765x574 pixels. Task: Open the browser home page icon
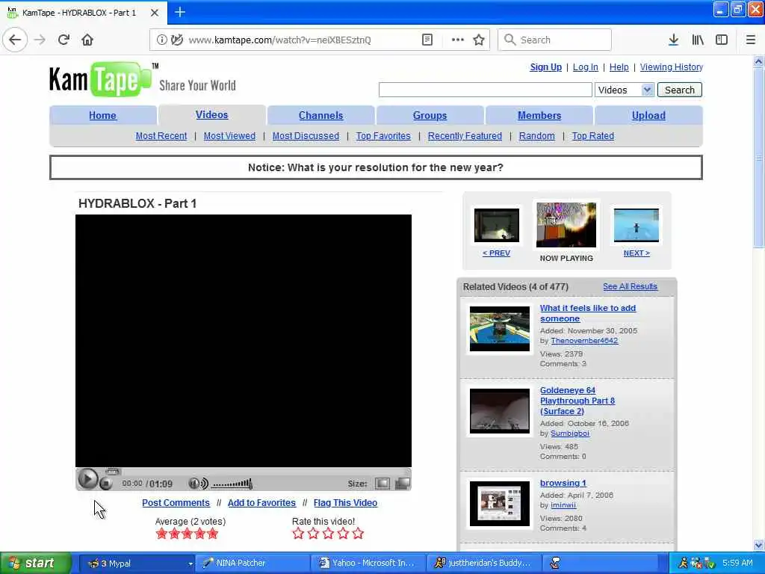pos(87,40)
